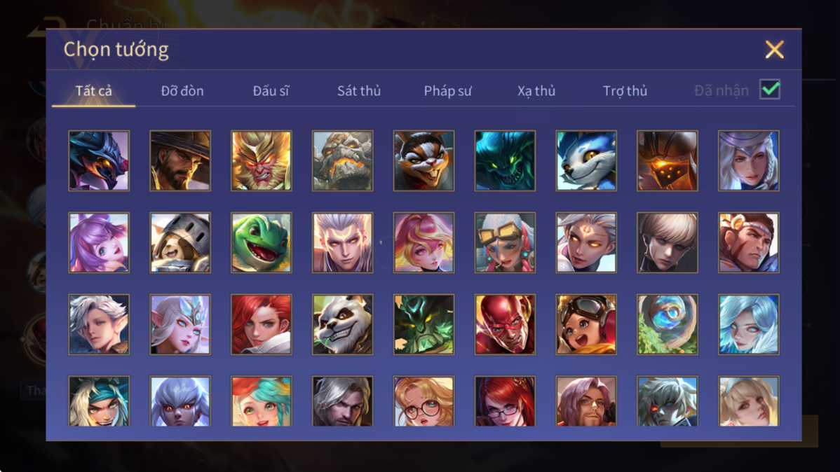Switch to the Đỡ đòn tab
Viewport: 840px width, 472px height.
tap(182, 91)
